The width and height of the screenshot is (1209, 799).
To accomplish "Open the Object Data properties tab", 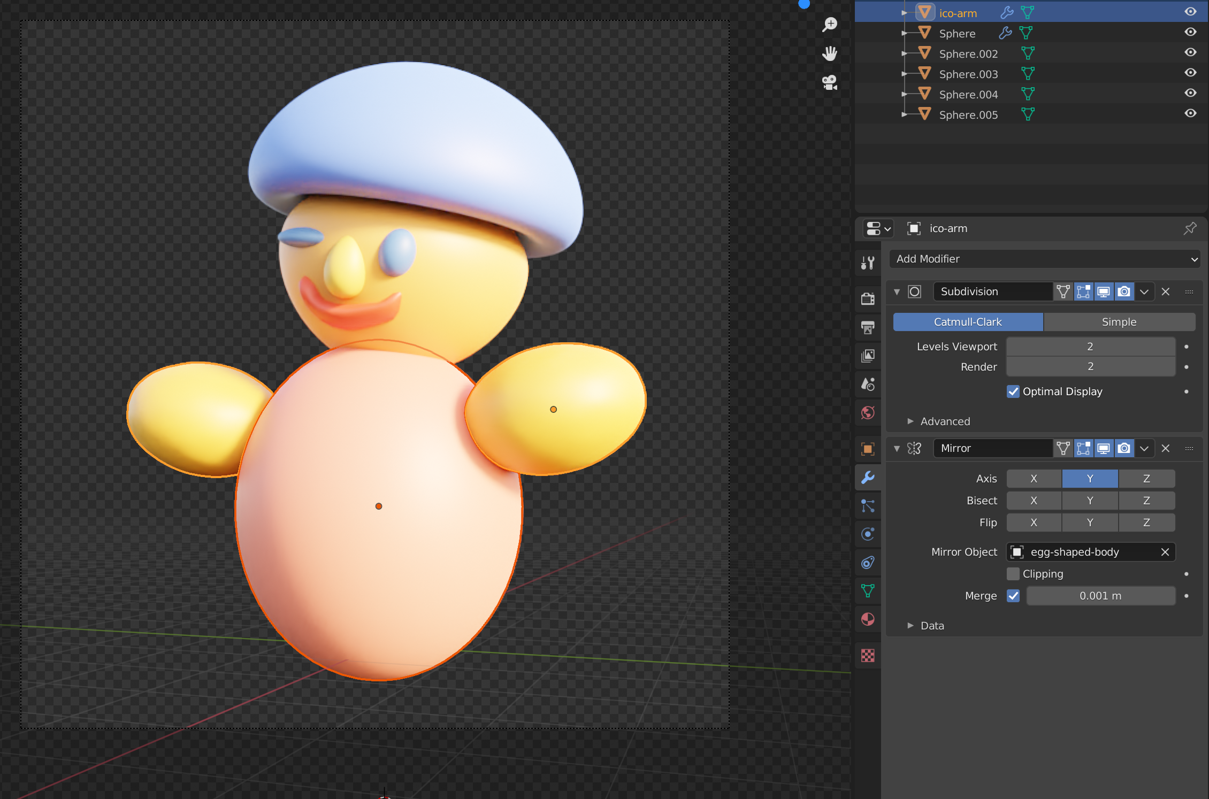I will [868, 591].
